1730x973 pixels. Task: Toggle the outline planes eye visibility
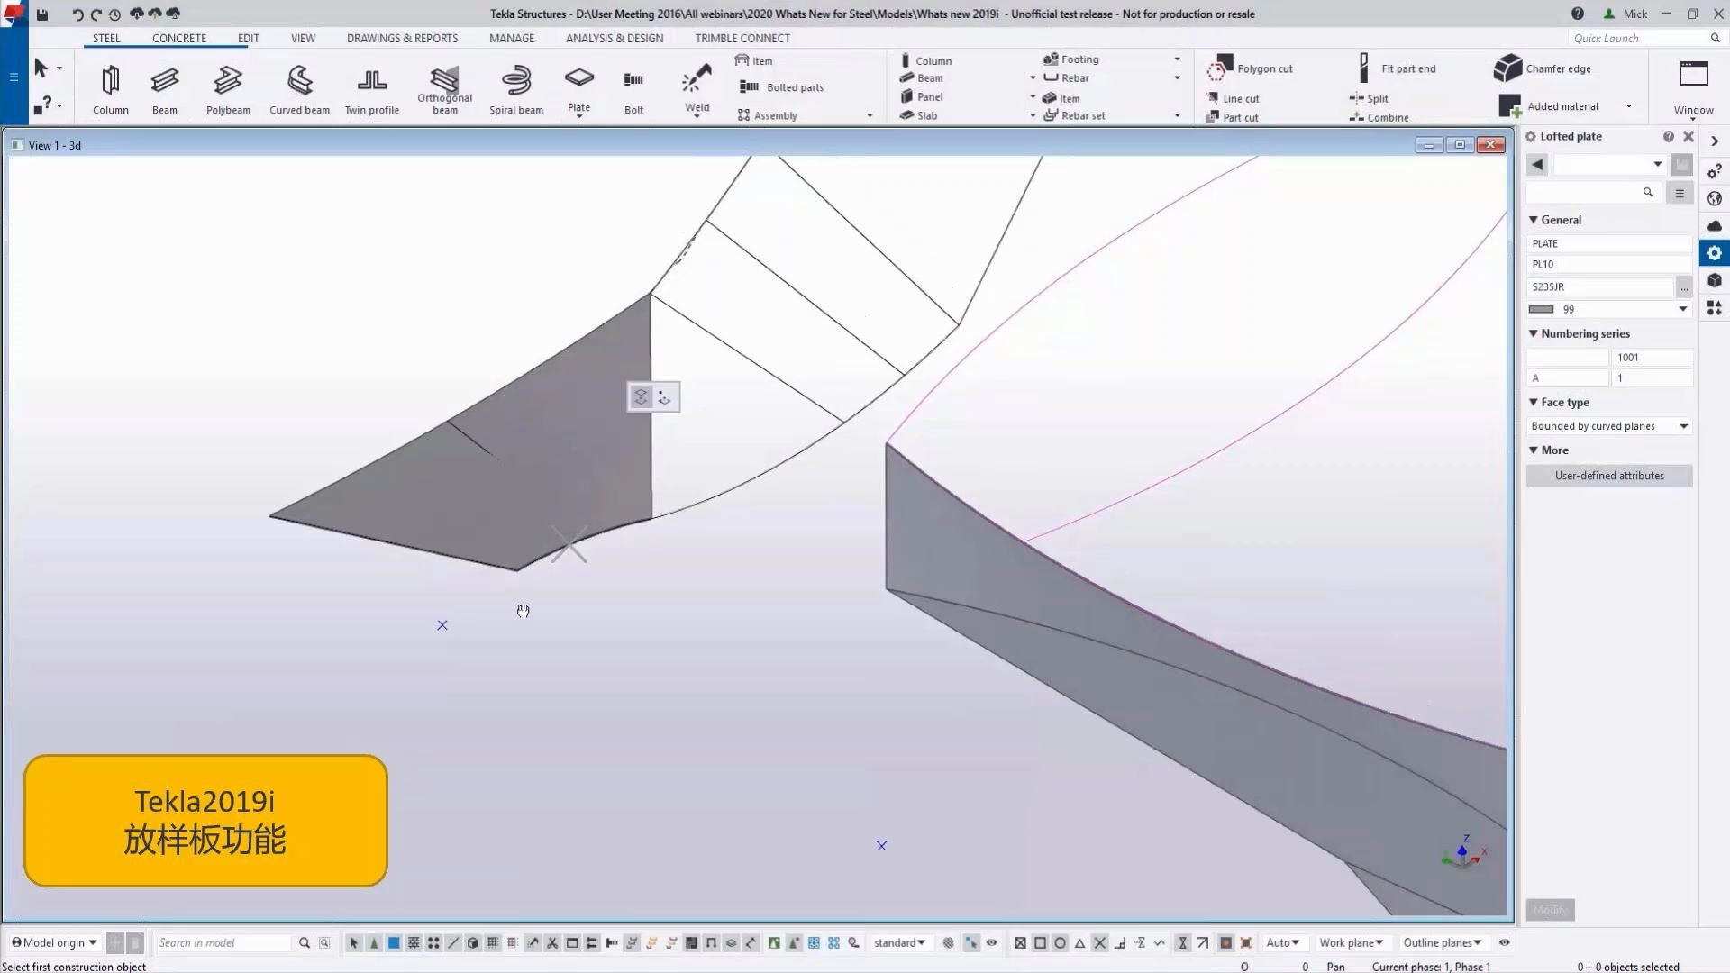pos(1504,942)
